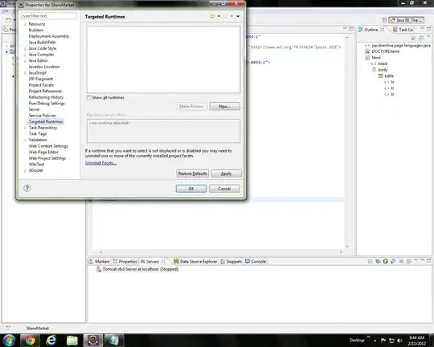Select Project References page
Image resolution: width=434 pixels, height=347 pixels.
coord(45,91)
